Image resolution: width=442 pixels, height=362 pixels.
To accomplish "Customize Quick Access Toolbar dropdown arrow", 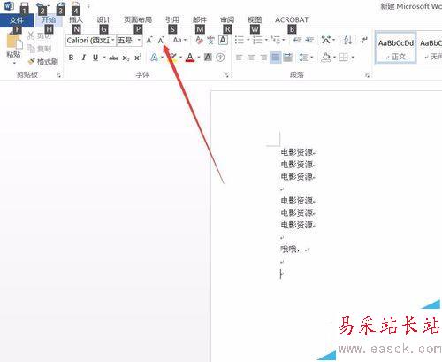I will point(88,6).
